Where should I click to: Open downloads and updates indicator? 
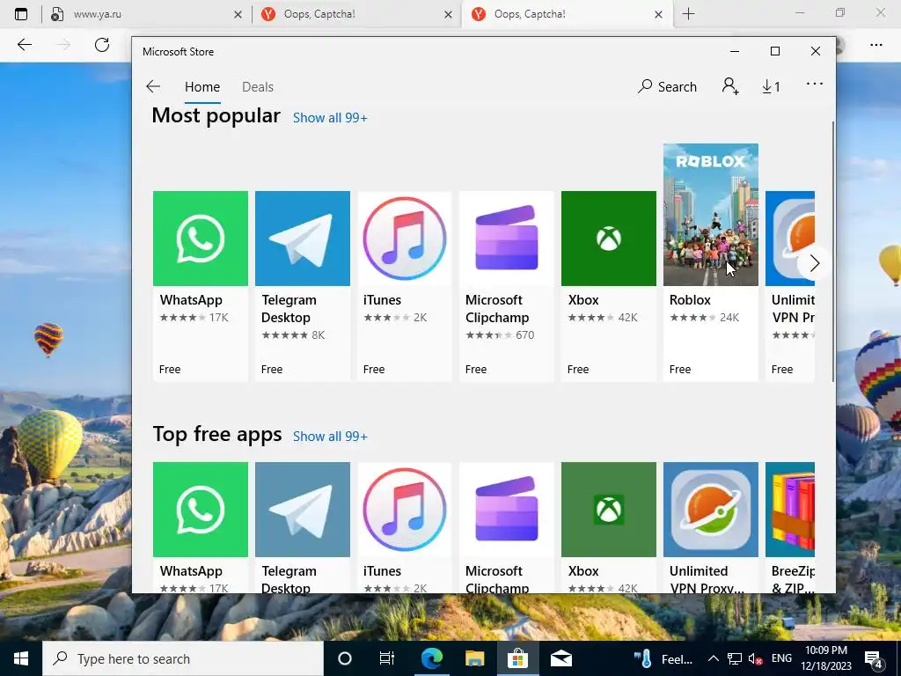coord(771,87)
